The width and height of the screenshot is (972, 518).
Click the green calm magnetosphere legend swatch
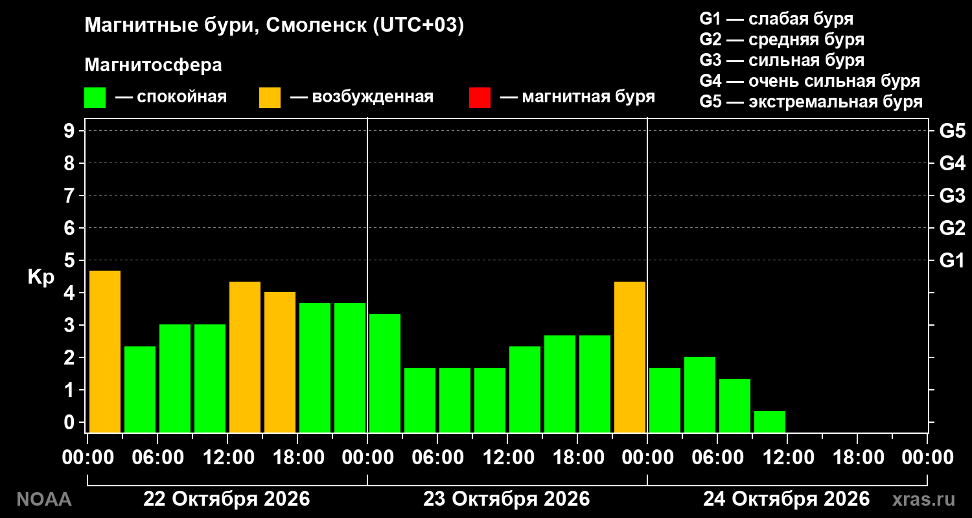tap(95, 98)
